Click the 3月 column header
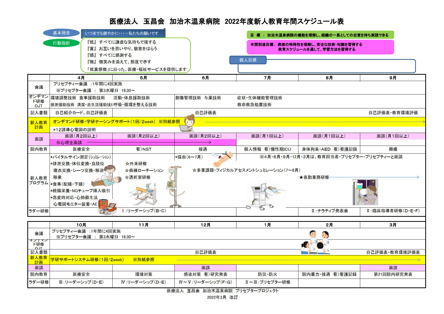 (x=393, y=225)
